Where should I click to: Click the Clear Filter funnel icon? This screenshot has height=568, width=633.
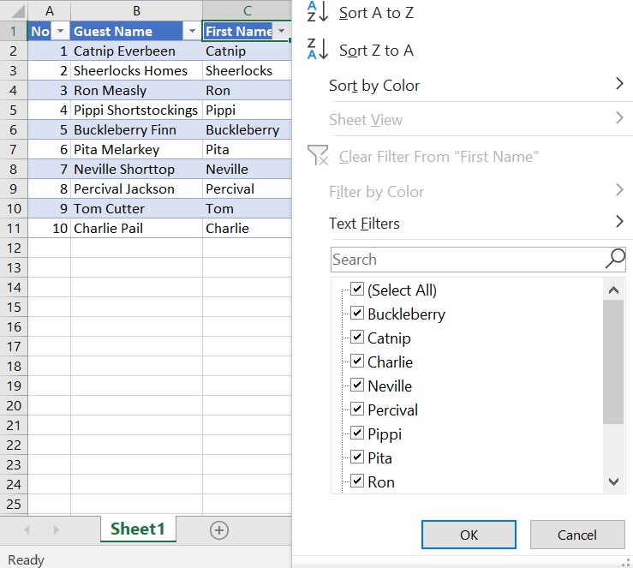318,156
